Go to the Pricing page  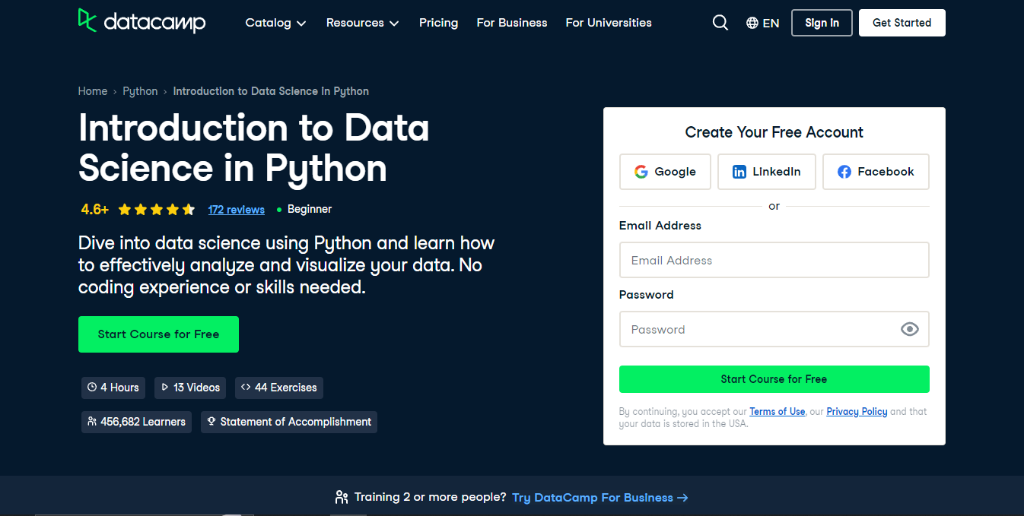click(438, 23)
